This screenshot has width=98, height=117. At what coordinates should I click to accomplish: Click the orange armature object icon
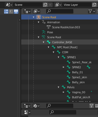pyautogui.click(x=39, y=17)
